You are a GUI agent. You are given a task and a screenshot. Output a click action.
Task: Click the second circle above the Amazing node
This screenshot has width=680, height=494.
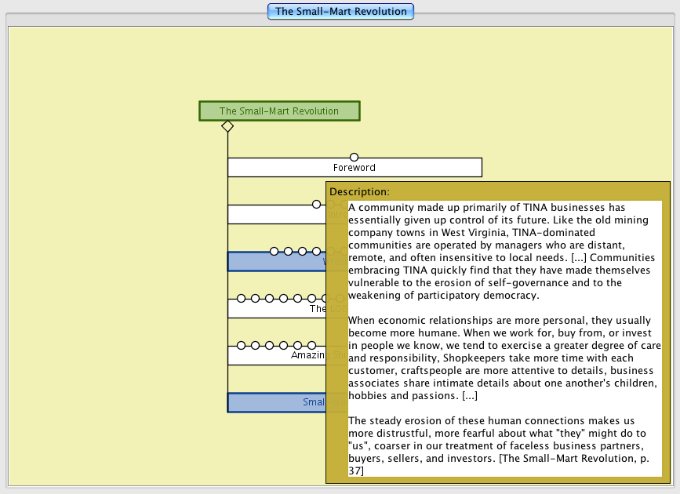pos(256,345)
